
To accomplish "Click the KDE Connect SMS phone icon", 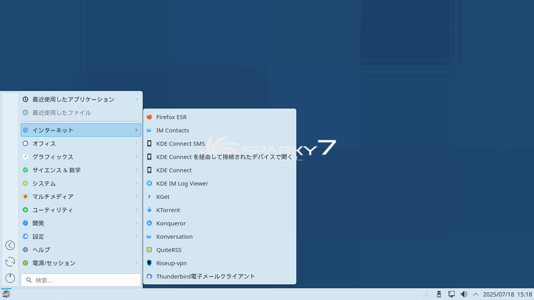I will 149,144.
